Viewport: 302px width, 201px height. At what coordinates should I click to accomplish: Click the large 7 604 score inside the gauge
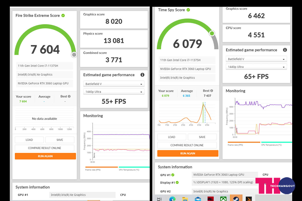tap(45, 49)
